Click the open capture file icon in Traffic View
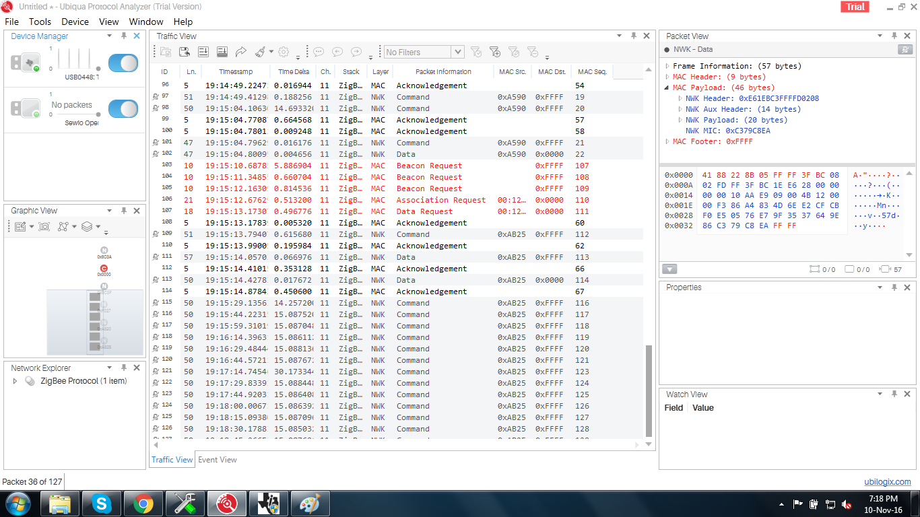Viewport: 920px width, 517px height. click(x=165, y=52)
